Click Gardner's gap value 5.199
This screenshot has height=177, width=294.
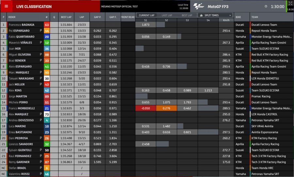point(113,162)
